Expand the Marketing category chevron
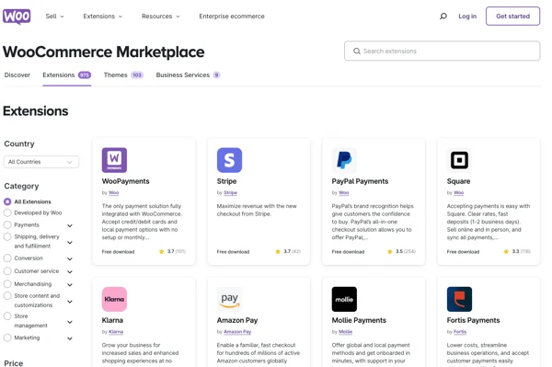The image size is (552, 367). pyautogui.click(x=70, y=338)
